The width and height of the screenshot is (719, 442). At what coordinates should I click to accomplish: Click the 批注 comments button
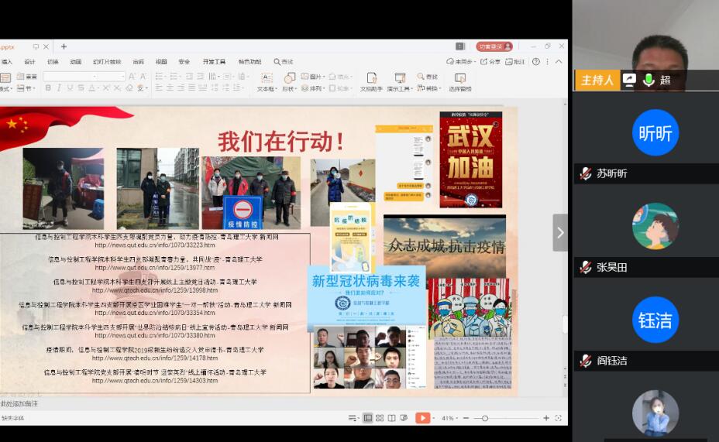(515, 62)
